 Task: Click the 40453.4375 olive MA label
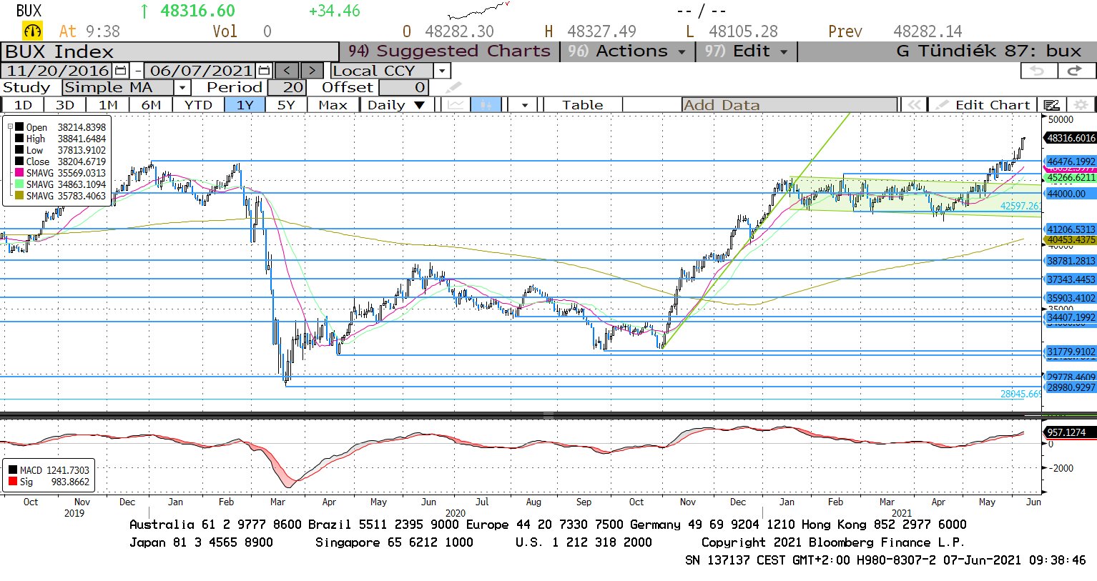[x=1071, y=240]
